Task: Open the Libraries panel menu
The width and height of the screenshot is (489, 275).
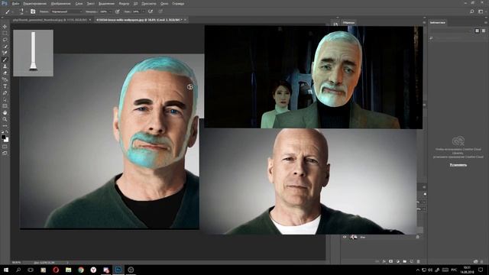Action: pos(485,22)
